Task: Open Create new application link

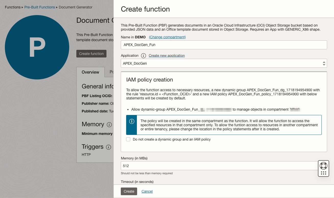Action: (166, 55)
